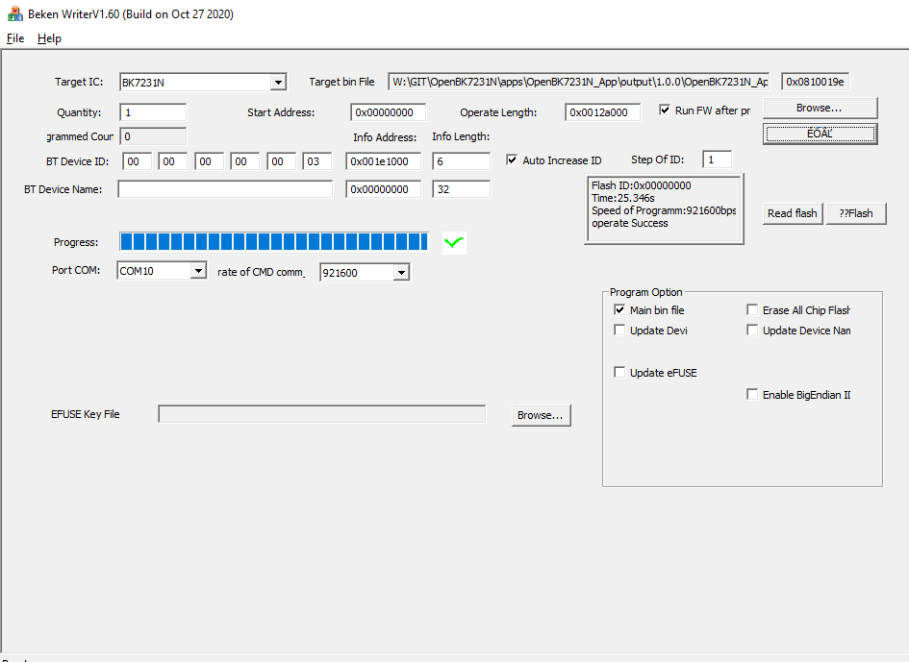Click the Operate Length field
909x662 pixels.
(x=603, y=112)
